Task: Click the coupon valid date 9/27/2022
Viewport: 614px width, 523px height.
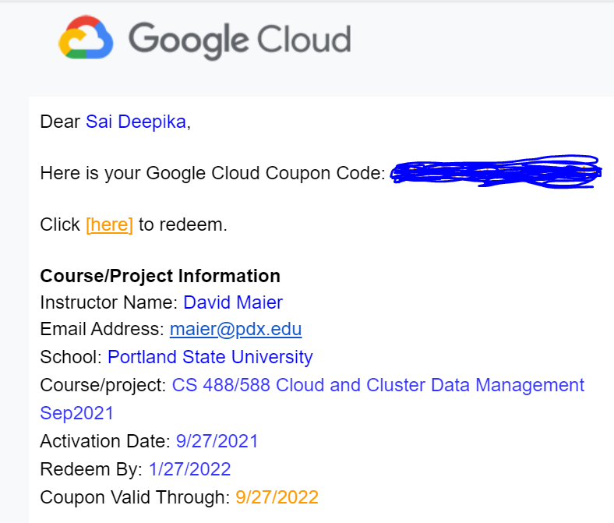Action: coord(277,497)
